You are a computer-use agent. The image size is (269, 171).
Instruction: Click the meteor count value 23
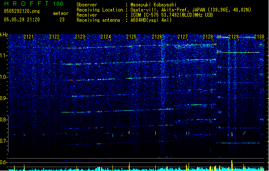click(62, 20)
